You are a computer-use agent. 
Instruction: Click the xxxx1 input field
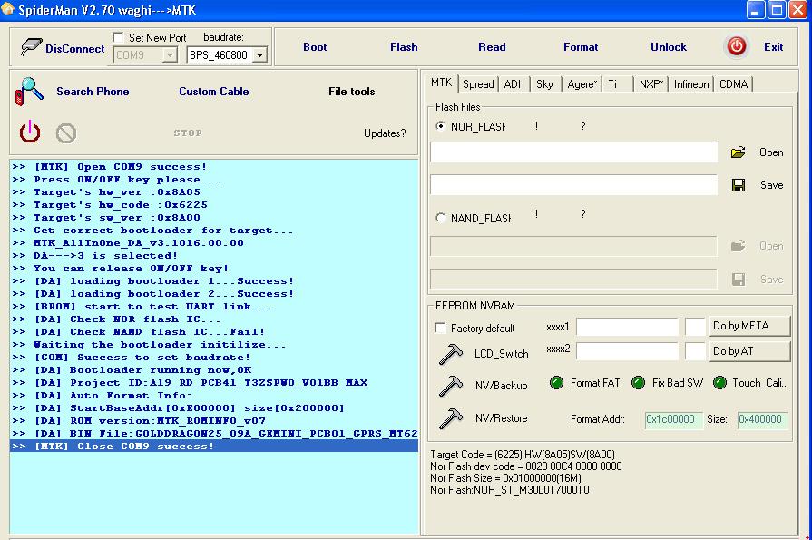tap(627, 327)
